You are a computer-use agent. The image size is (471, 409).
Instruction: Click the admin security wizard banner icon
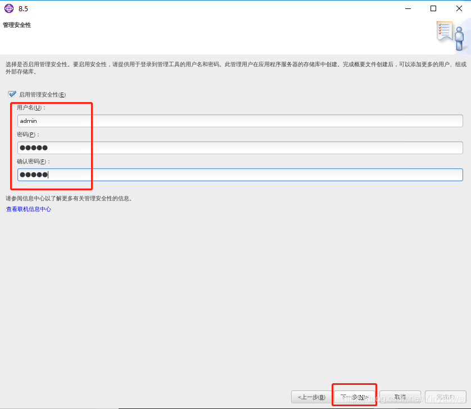[450, 36]
